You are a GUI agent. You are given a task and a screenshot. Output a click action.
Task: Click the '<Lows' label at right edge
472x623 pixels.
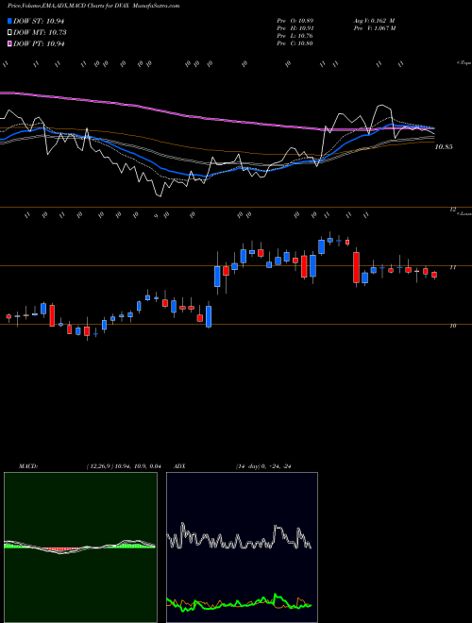pyautogui.click(x=464, y=213)
